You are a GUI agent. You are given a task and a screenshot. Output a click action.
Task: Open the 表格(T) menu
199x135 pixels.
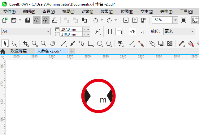pos(167,12)
